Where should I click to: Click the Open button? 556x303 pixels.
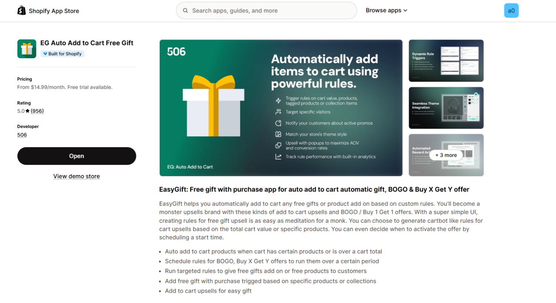pos(76,156)
